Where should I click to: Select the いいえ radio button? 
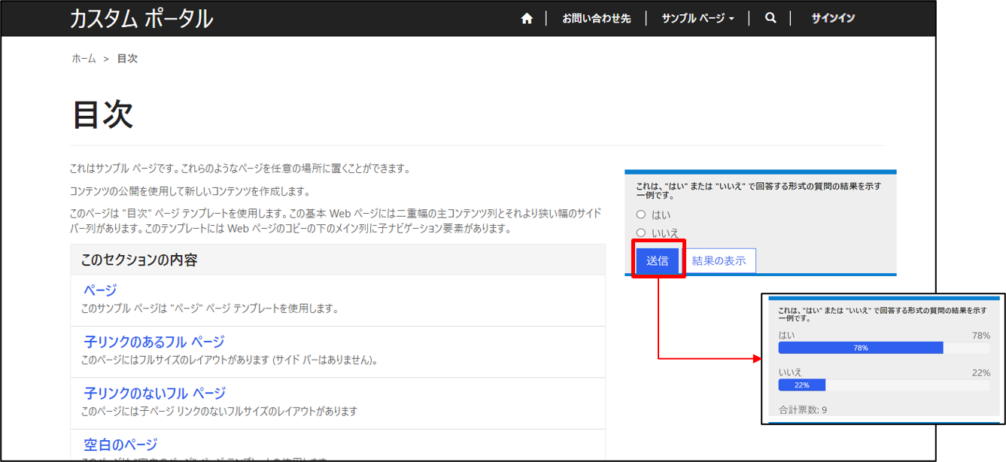point(641,233)
